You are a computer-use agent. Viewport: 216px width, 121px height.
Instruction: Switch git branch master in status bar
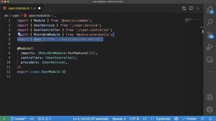tap(19, 119)
